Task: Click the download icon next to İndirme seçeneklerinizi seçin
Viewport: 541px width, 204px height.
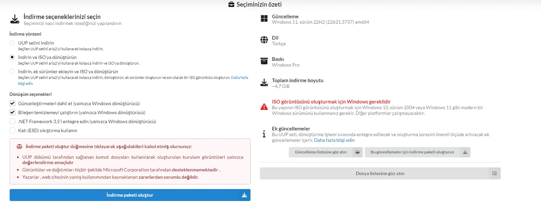Action: [x=15, y=19]
